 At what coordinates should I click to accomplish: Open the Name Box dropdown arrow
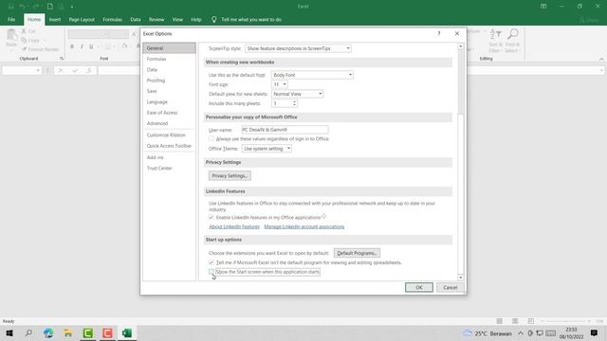click(x=38, y=70)
